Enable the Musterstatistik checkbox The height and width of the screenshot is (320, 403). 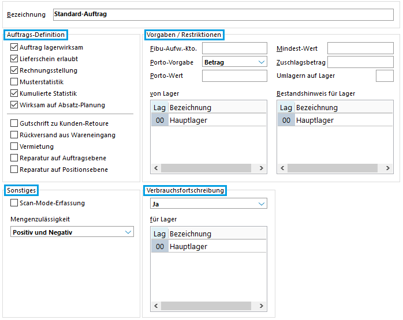14,82
